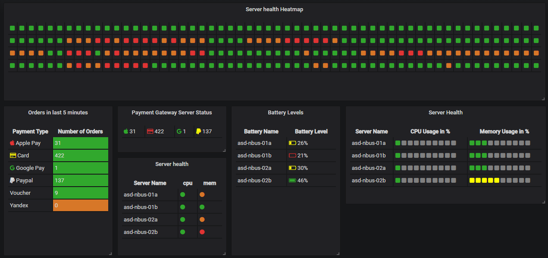Click the battery icon for asd-nbus-01a
Viewport: 548px width, 258px height.
click(x=292, y=142)
